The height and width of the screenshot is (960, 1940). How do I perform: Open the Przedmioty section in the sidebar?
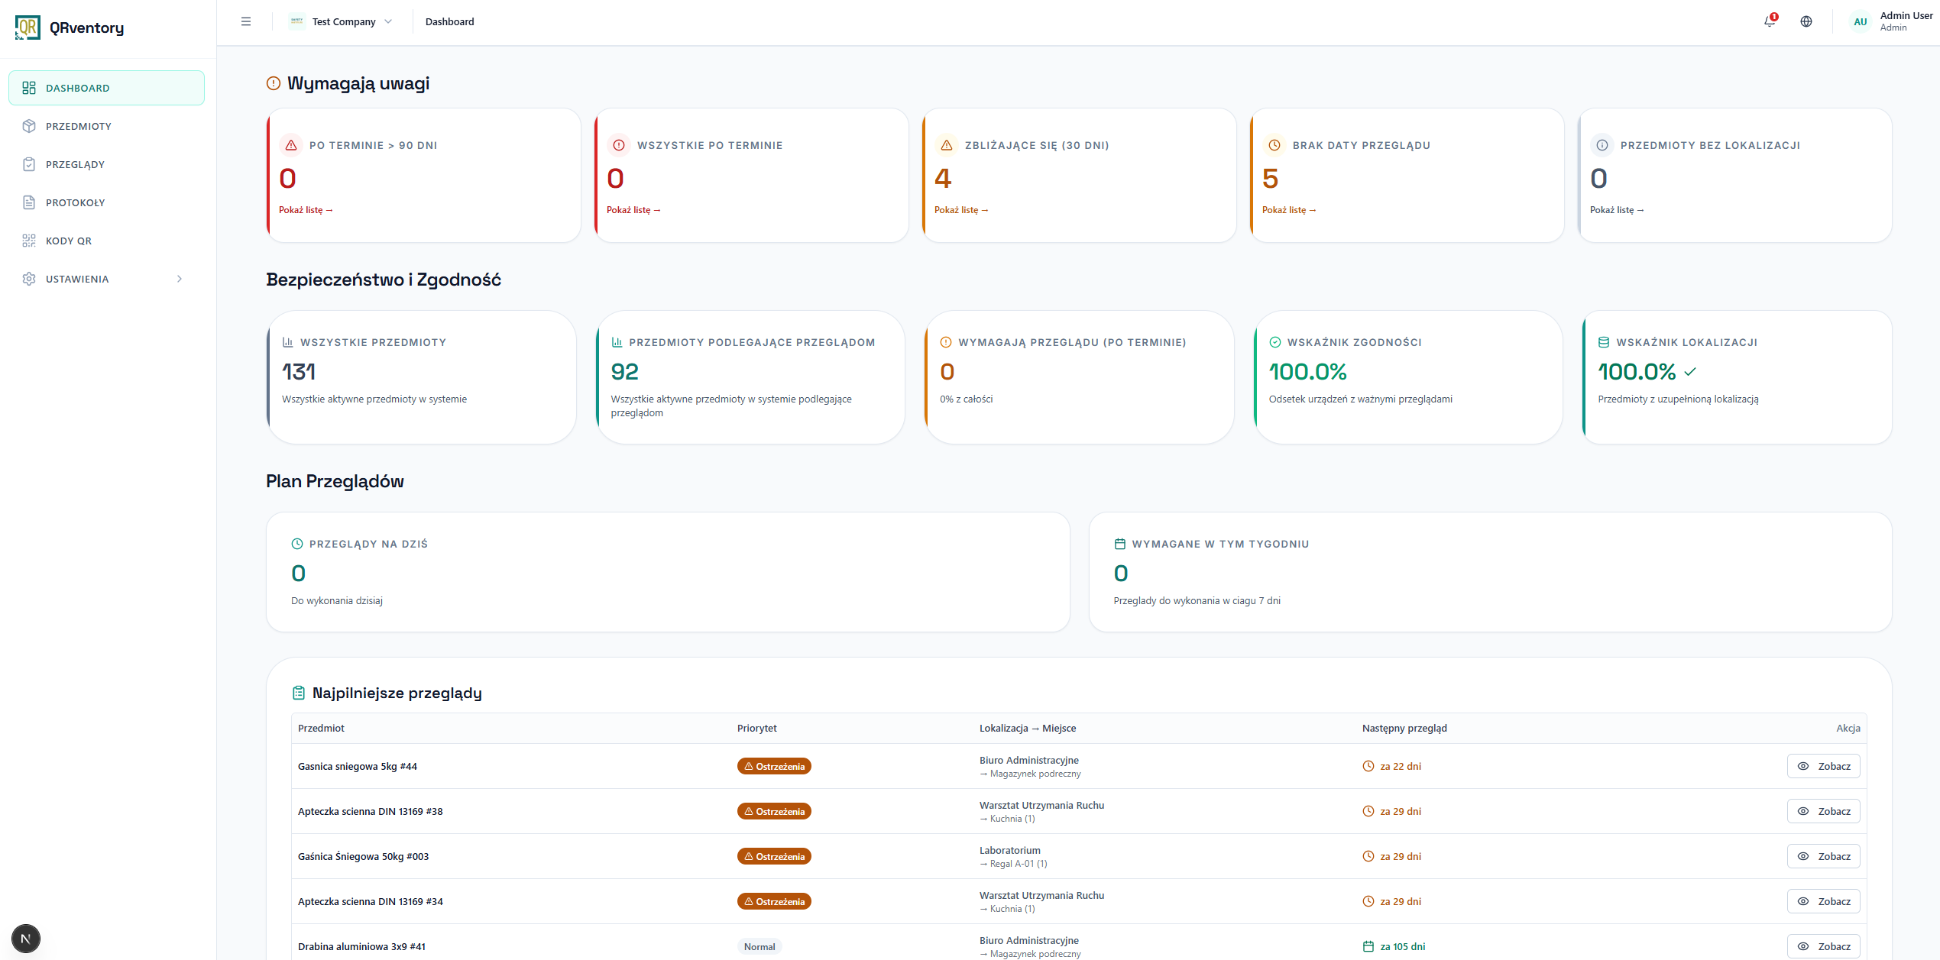(x=78, y=126)
